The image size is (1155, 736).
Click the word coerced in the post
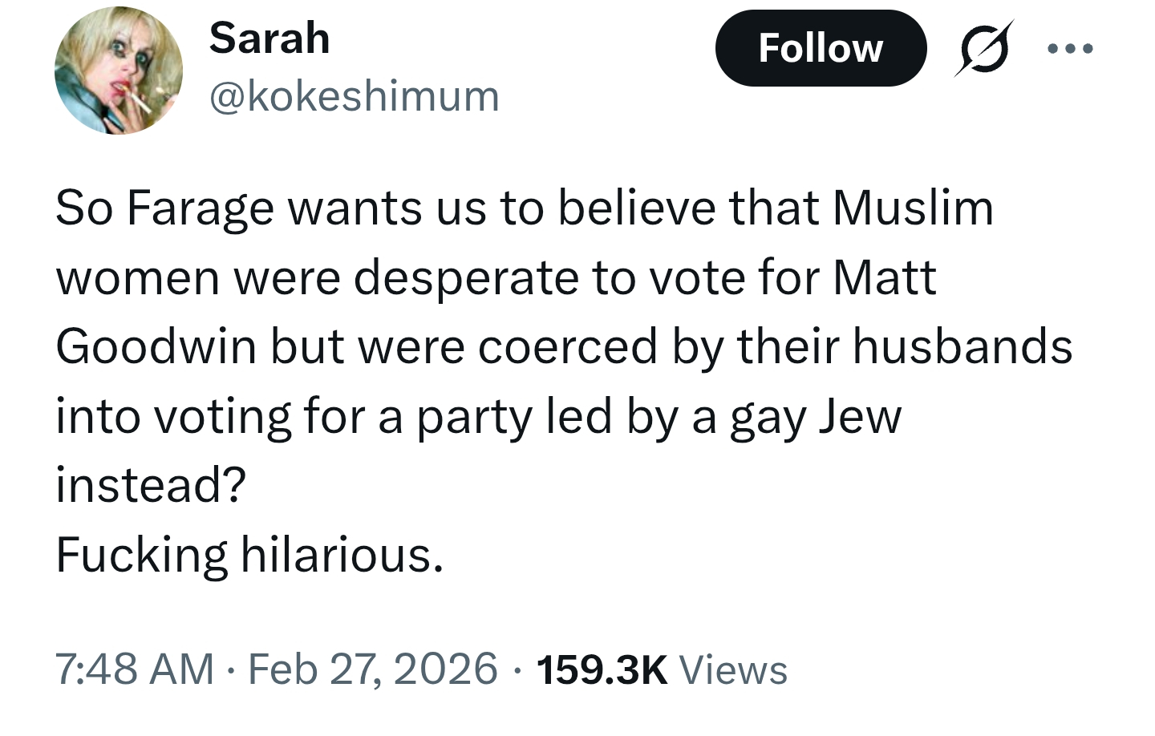(x=568, y=347)
